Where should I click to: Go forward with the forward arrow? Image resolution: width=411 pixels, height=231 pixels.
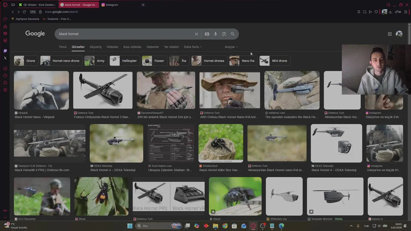(x=18, y=12)
